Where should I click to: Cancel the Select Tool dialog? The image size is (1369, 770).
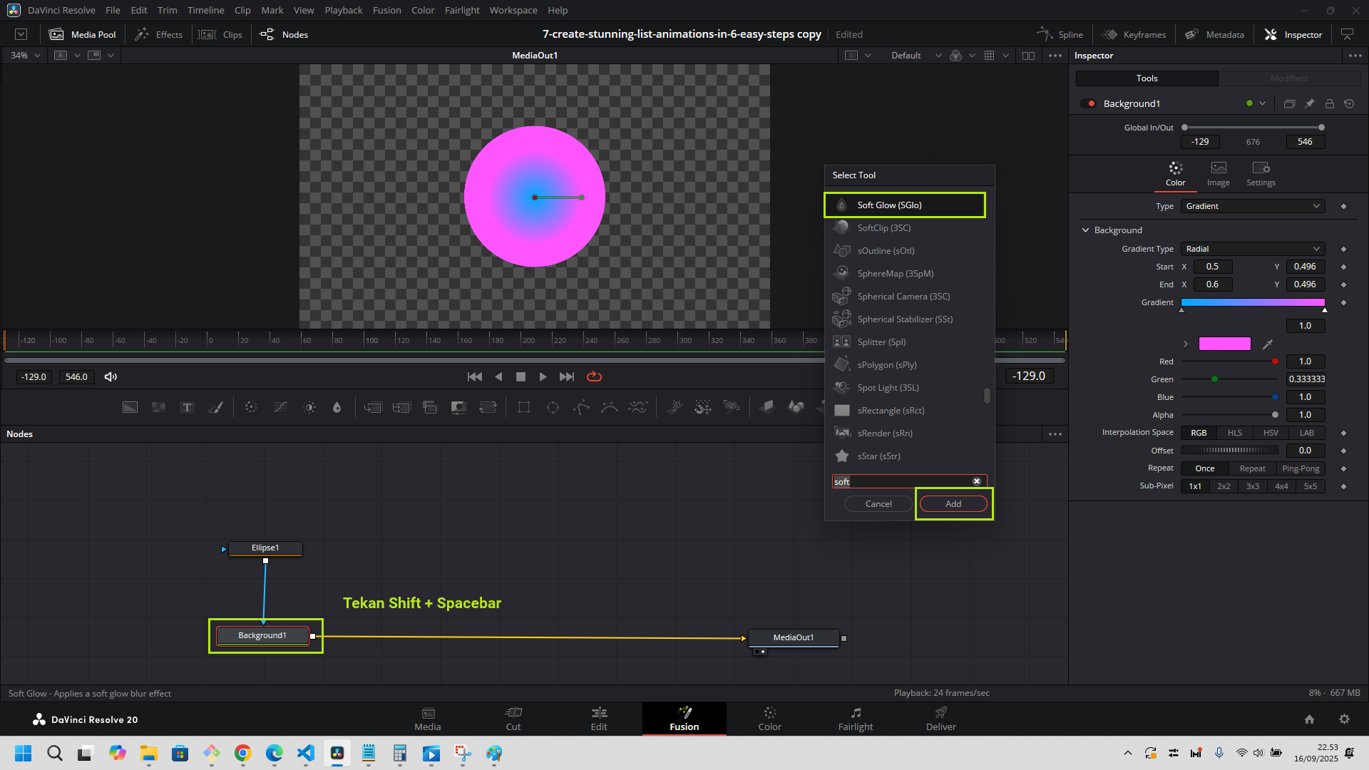878,504
